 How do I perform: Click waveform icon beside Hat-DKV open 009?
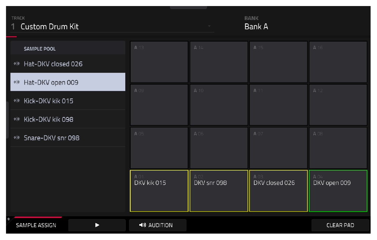[x=17, y=82]
